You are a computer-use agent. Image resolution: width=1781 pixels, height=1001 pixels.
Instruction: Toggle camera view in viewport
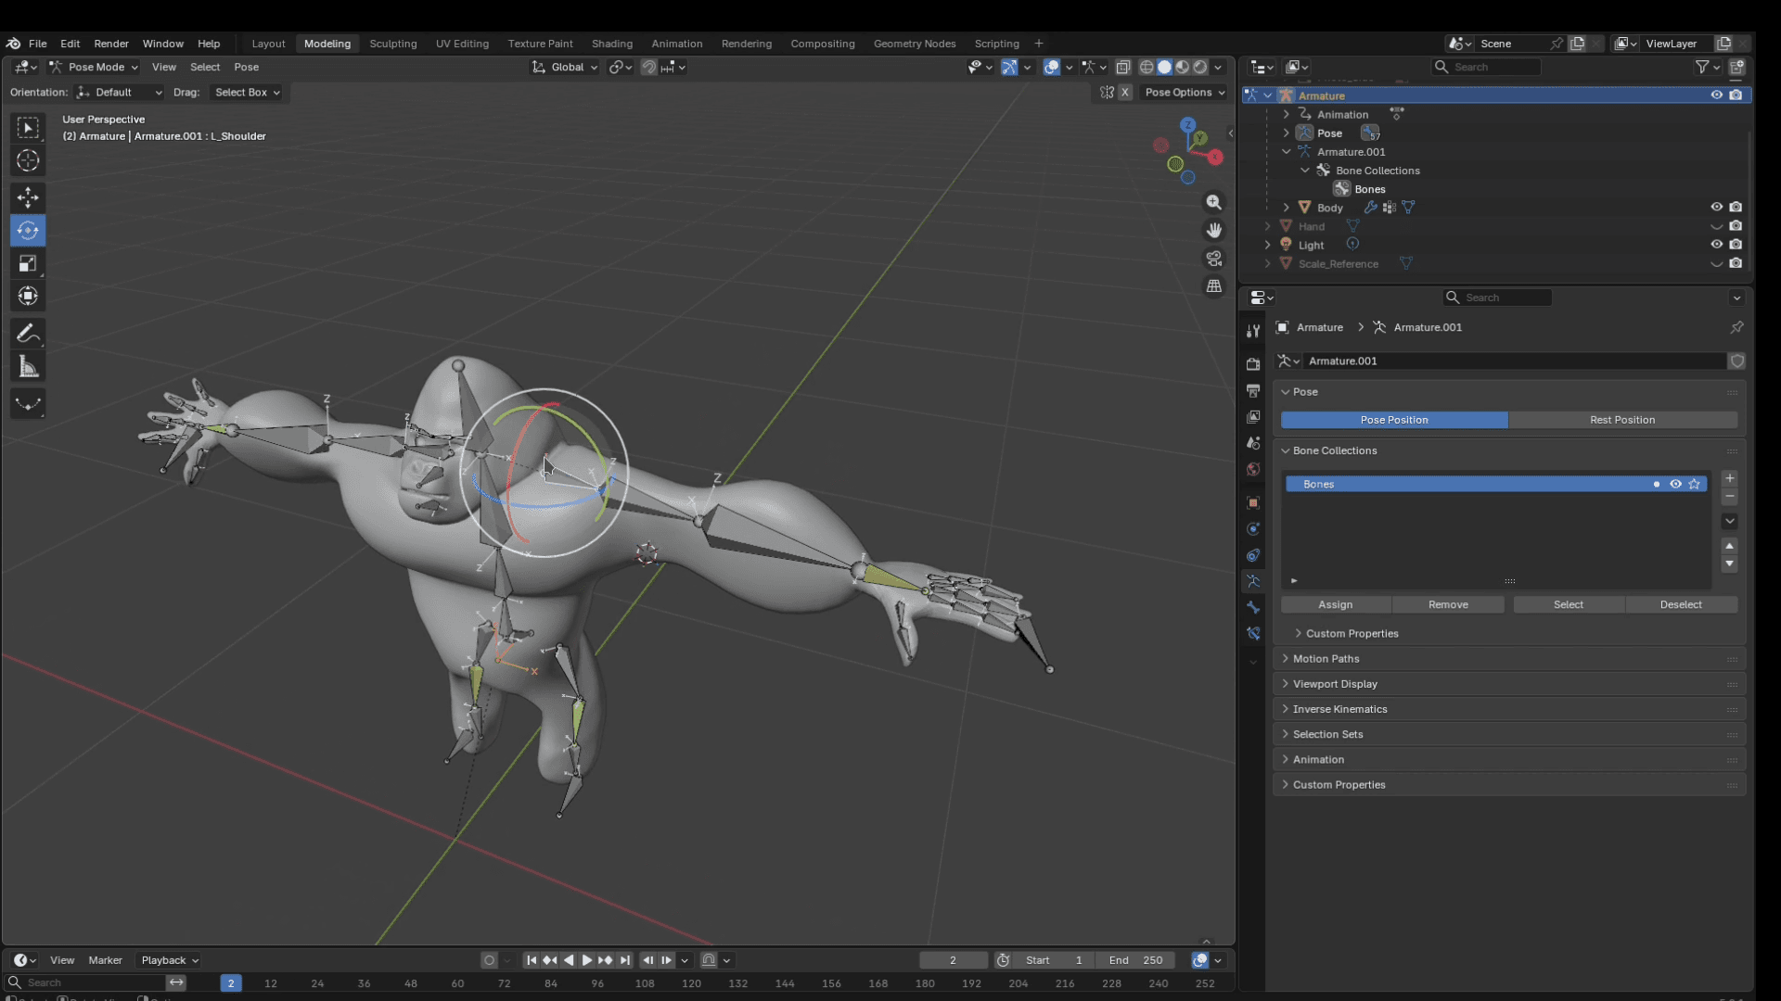coord(1213,259)
